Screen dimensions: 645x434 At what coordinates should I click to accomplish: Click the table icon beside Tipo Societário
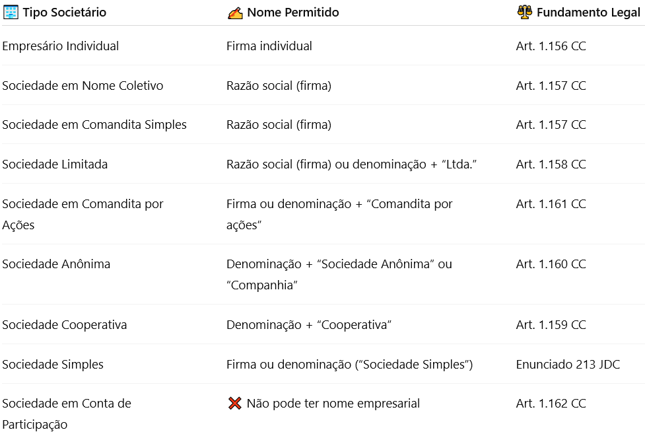[x=11, y=13]
